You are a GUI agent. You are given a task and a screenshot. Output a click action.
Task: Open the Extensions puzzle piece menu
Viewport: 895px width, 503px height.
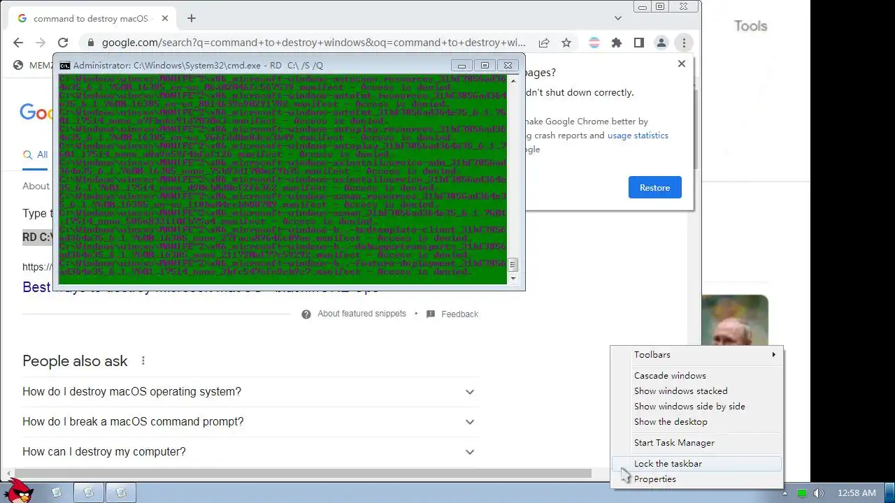click(617, 43)
